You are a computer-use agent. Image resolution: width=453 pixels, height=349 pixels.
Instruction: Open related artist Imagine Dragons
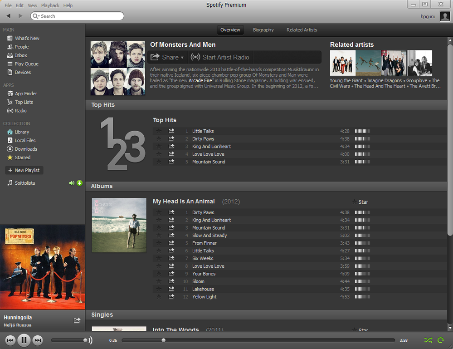click(x=384, y=80)
